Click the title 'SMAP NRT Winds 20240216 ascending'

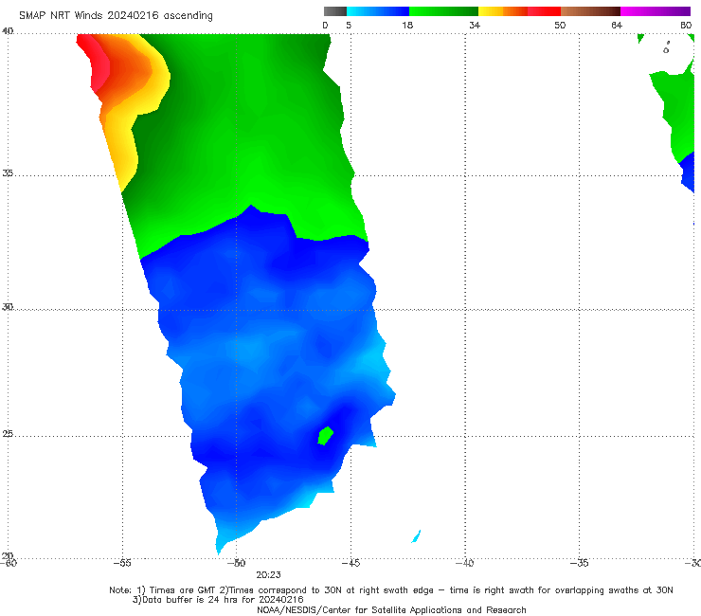[x=116, y=15]
